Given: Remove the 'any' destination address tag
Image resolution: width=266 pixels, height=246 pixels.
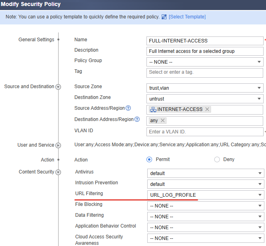Looking at the screenshot, I should 162,121.
